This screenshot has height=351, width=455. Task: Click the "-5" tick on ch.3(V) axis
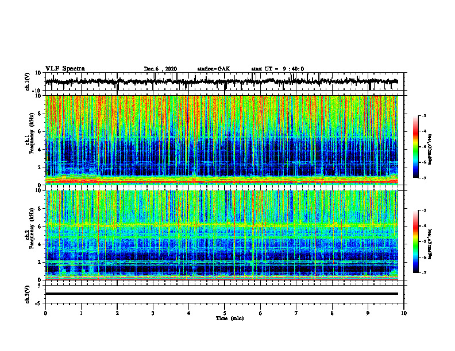click(38, 303)
